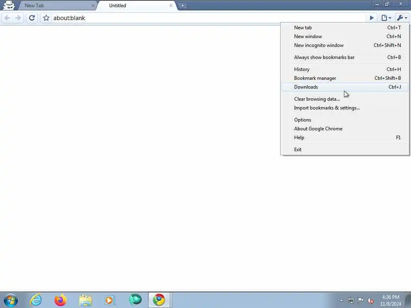Restore down the Chrome window

[387, 4]
